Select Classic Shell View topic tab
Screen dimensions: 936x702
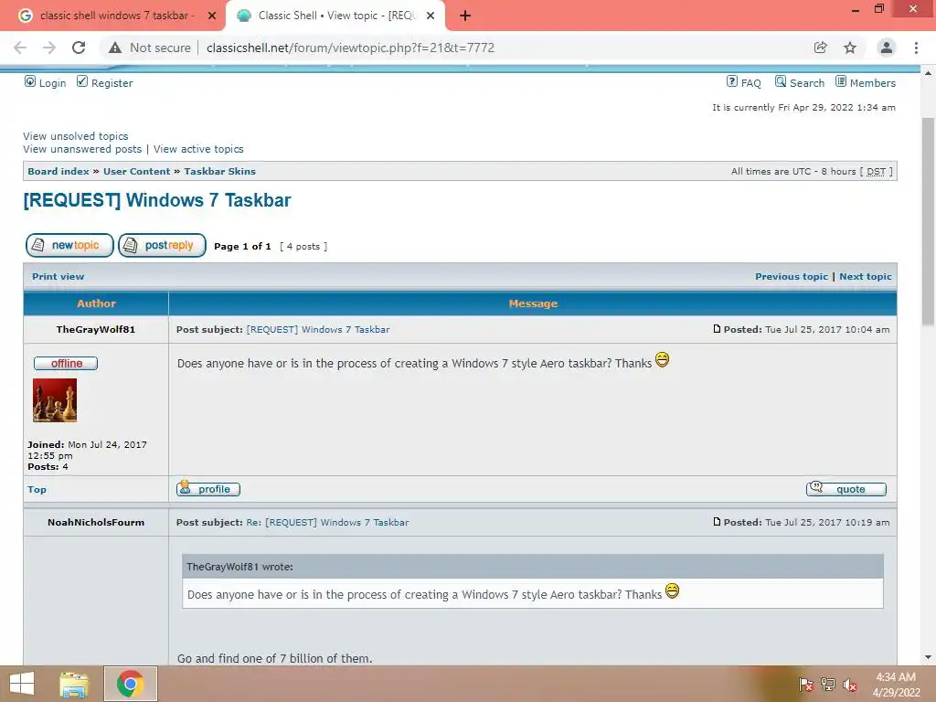coord(335,16)
